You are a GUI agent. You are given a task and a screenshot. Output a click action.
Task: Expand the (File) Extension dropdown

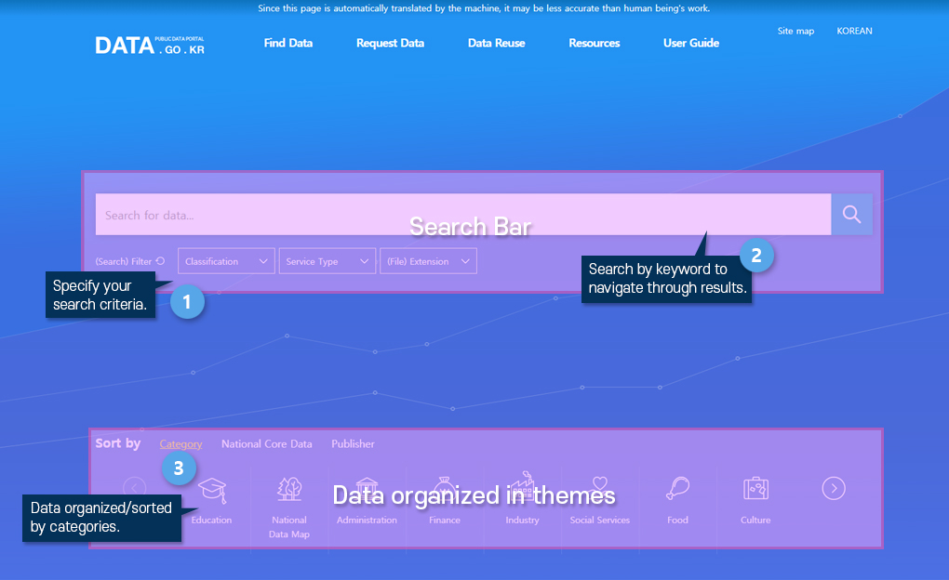click(x=428, y=261)
